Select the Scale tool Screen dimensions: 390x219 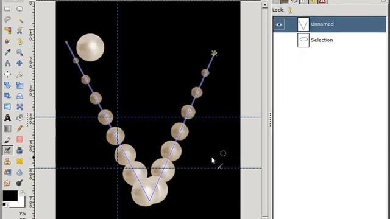tap(19, 85)
